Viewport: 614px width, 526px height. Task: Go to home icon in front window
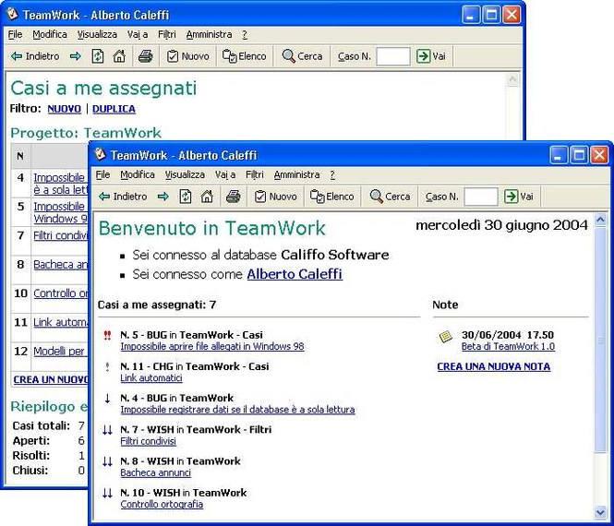[207, 197]
